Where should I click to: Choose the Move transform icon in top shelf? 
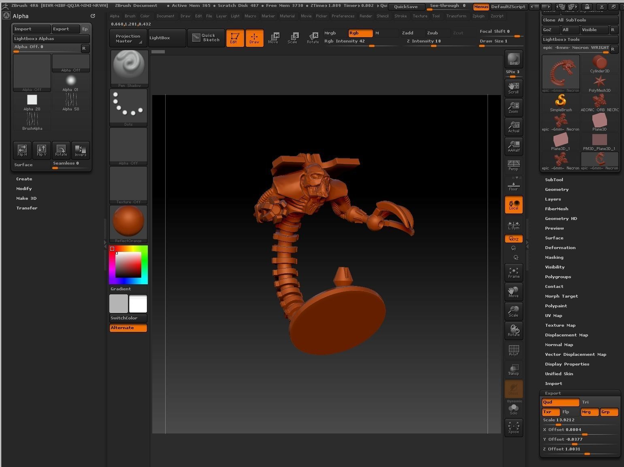[273, 38]
